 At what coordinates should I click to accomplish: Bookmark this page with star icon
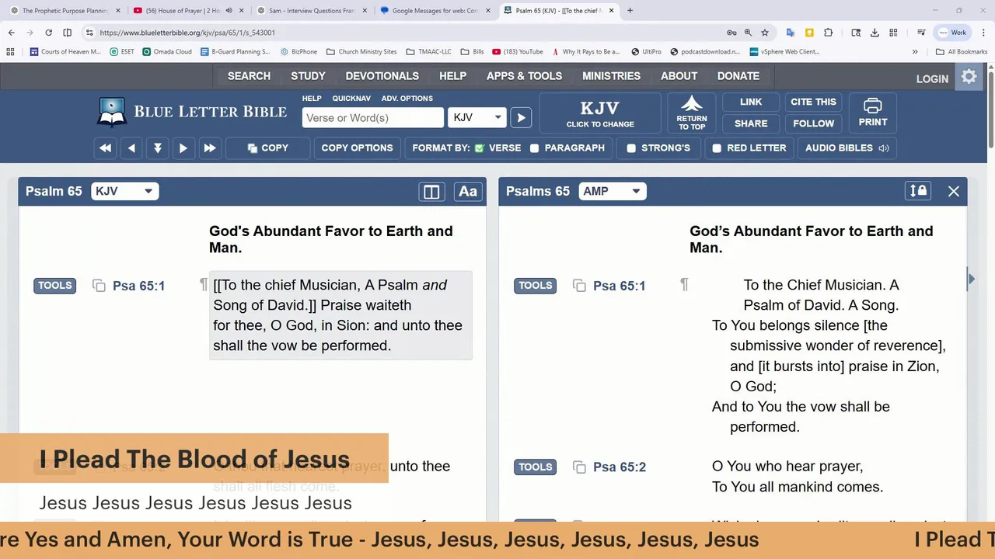tap(765, 33)
